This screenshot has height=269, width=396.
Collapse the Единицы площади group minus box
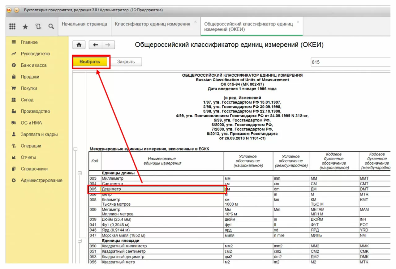(80, 241)
